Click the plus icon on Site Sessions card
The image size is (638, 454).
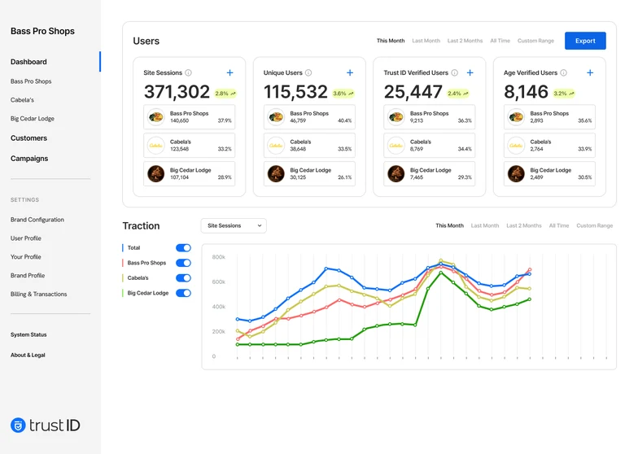point(229,73)
